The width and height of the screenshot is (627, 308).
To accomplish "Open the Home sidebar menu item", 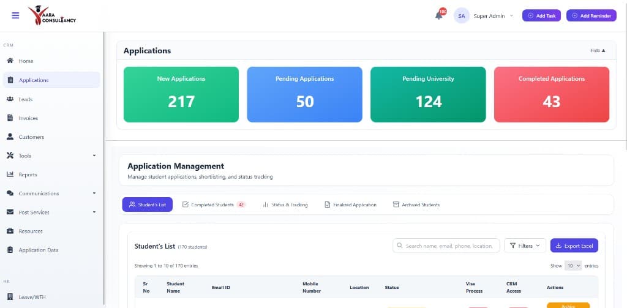I will point(51,61).
